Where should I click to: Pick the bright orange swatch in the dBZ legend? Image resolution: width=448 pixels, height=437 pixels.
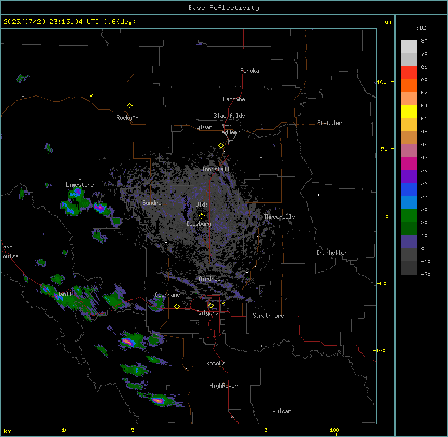(x=409, y=86)
